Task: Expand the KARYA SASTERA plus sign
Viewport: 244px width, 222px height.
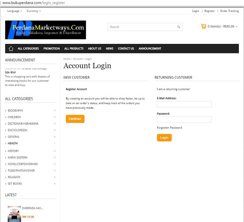Action: [55, 158]
